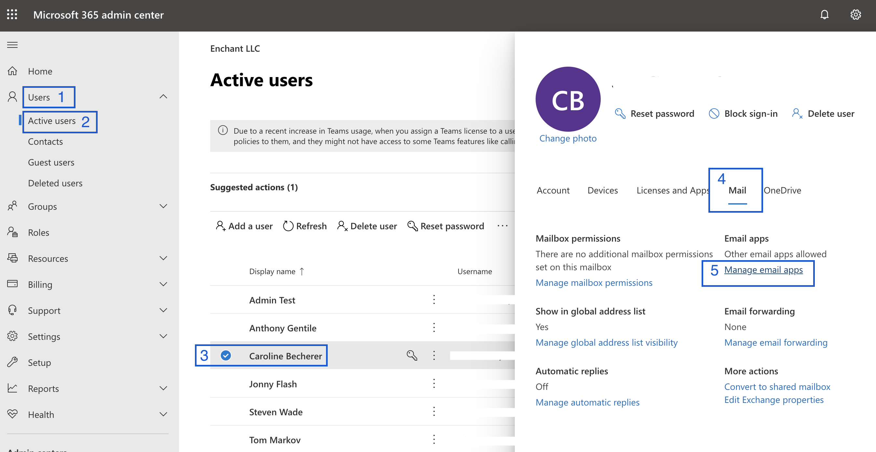Click key icon in Caroline Becherer row
The image size is (876, 452).
tap(412, 355)
